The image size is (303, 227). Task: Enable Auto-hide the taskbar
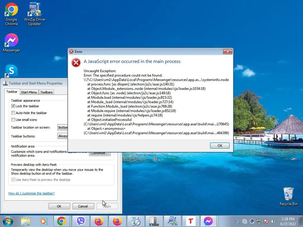pos(13,113)
